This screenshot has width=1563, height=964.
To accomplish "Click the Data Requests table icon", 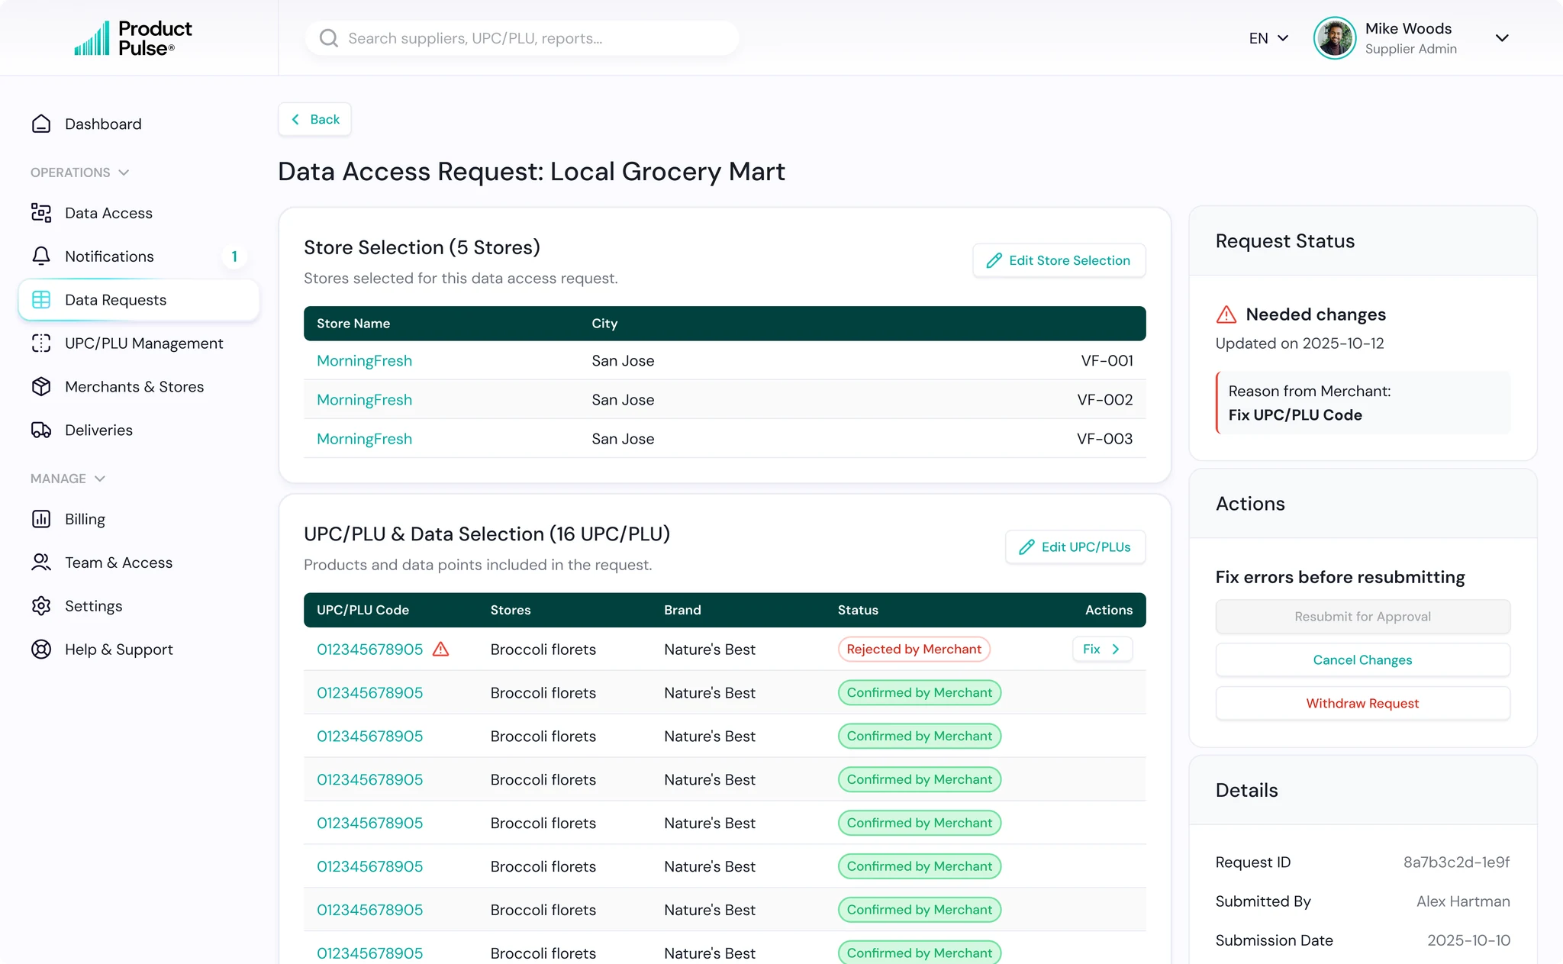I will (x=41, y=300).
